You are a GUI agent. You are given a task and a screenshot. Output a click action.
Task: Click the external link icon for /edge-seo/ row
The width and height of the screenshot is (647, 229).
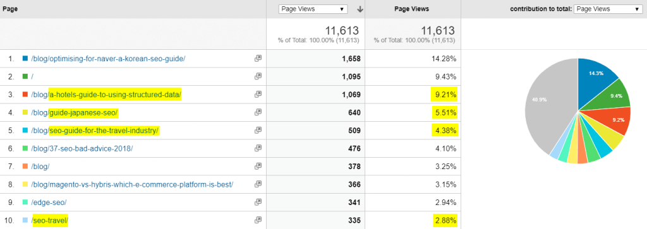pyautogui.click(x=258, y=203)
